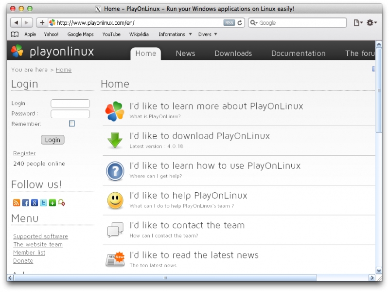
Task: Open the Documentation tab
Action: pyautogui.click(x=298, y=54)
